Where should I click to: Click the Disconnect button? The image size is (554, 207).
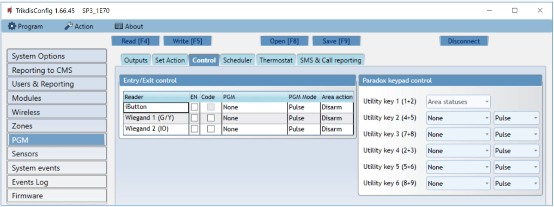[x=464, y=41]
